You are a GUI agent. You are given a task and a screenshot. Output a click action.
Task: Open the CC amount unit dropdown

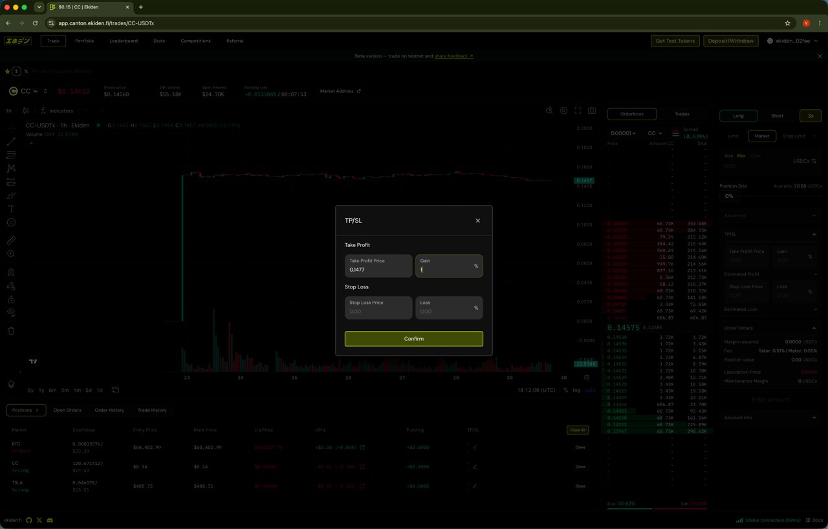click(x=655, y=133)
